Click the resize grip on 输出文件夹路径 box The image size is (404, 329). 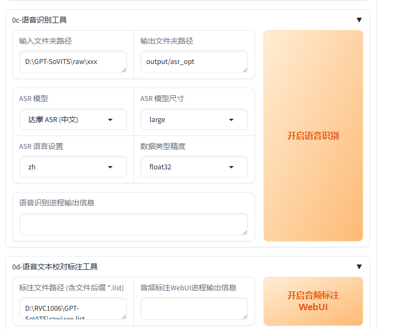(x=245, y=69)
